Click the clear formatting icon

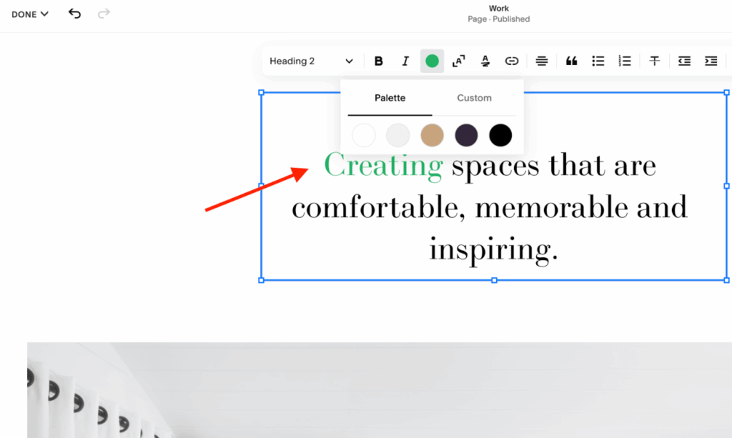tap(655, 61)
